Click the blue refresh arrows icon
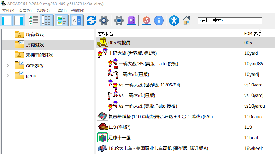Viewport: 275px width, 154px height. tap(91, 20)
